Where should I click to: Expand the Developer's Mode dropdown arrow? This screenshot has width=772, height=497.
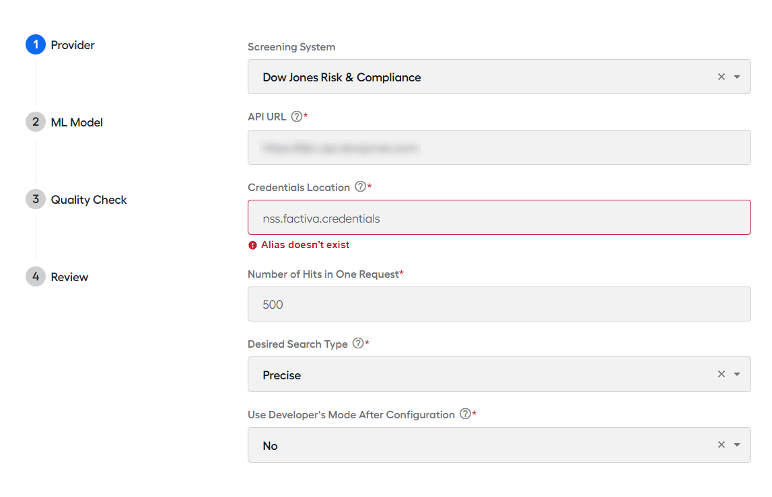click(x=737, y=445)
